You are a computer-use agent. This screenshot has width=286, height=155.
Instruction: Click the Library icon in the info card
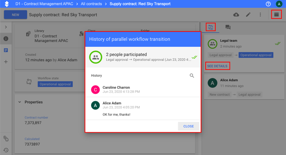click(28, 34)
